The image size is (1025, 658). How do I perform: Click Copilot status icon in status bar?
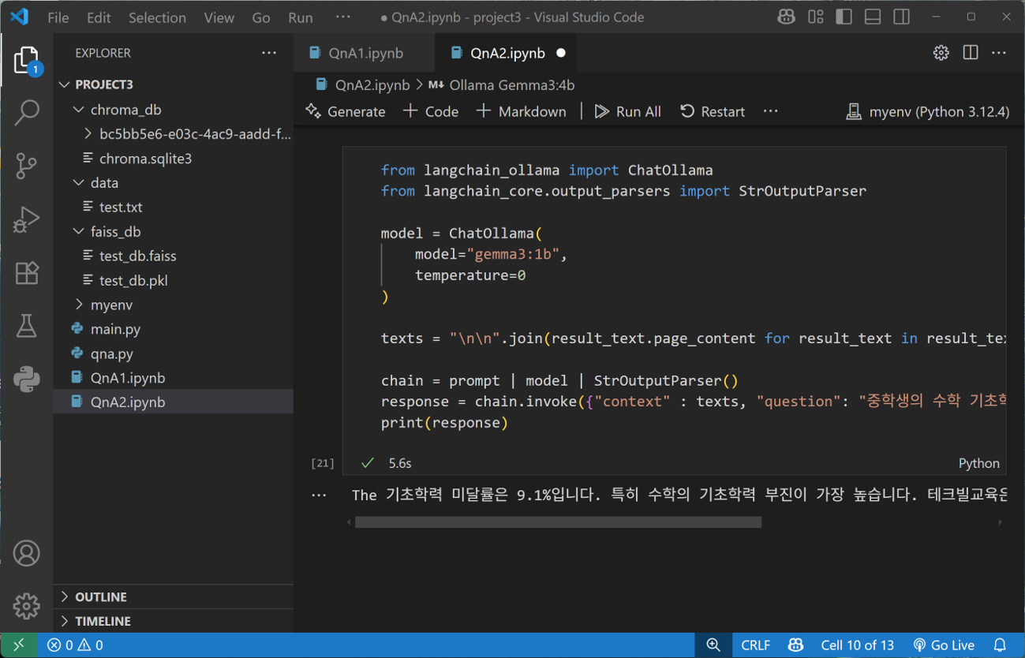click(x=795, y=645)
